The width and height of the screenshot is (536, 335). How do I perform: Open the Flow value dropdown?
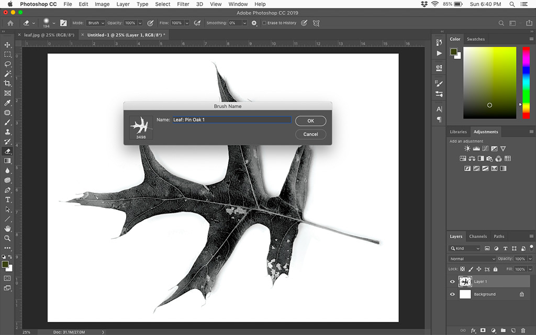pos(187,23)
